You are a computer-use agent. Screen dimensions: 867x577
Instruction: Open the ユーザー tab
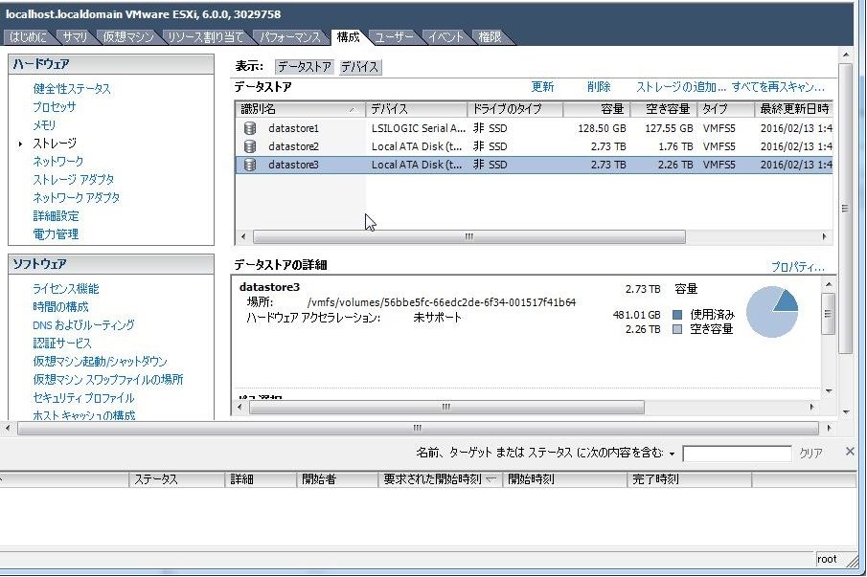tap(395, 37)
